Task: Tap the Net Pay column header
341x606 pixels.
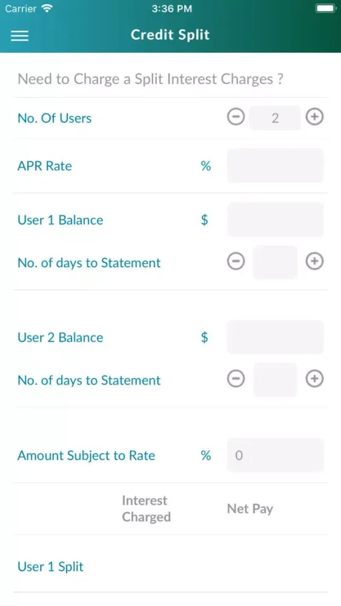Action: pos(250,509)
